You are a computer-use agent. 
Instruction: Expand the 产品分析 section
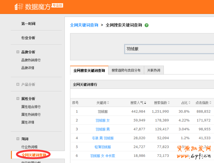[x=18, y=85]
